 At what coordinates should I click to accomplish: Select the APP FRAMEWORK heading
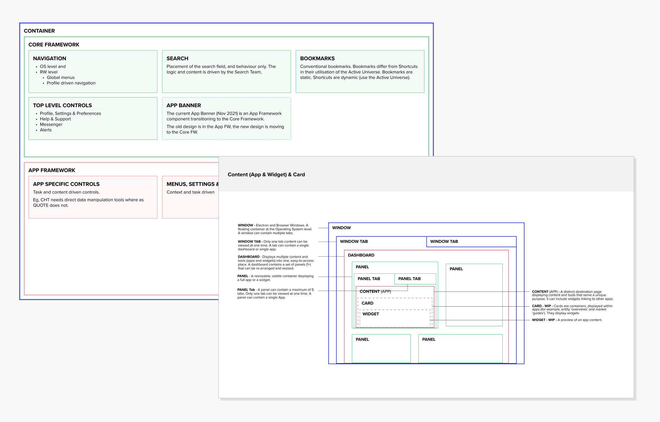point(52,170)
